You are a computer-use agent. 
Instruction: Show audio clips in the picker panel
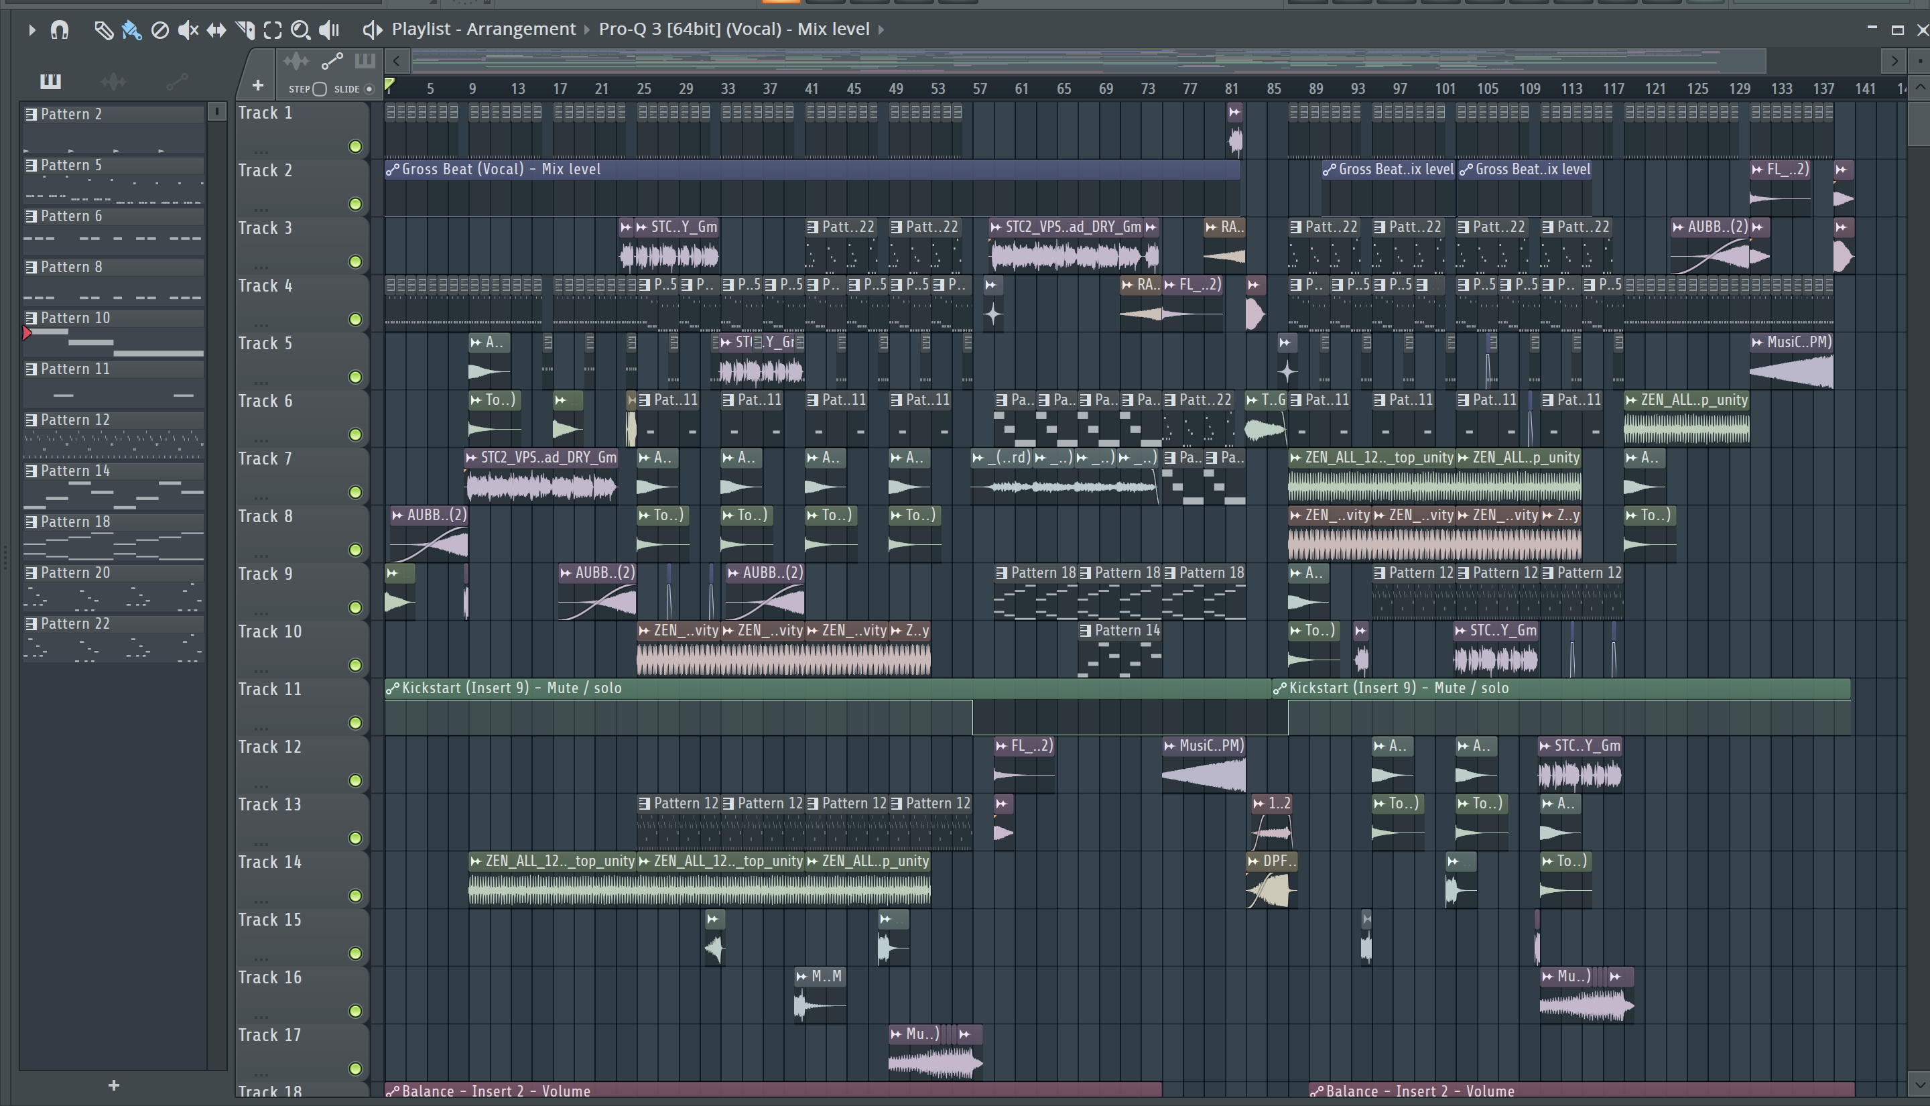coord(113,80)
